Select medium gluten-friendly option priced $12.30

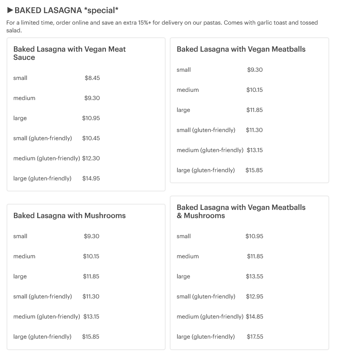pyautogui.click(x=56, y=158)
